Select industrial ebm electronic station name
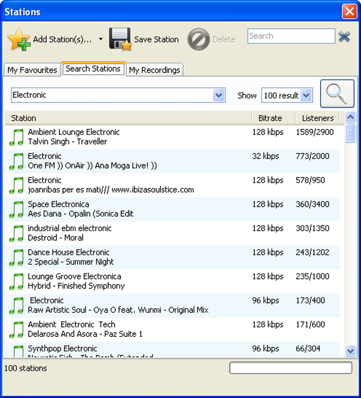The image size is (361, 398). point(70,228)
